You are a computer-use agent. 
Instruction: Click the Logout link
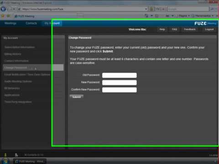click(209, 29)
